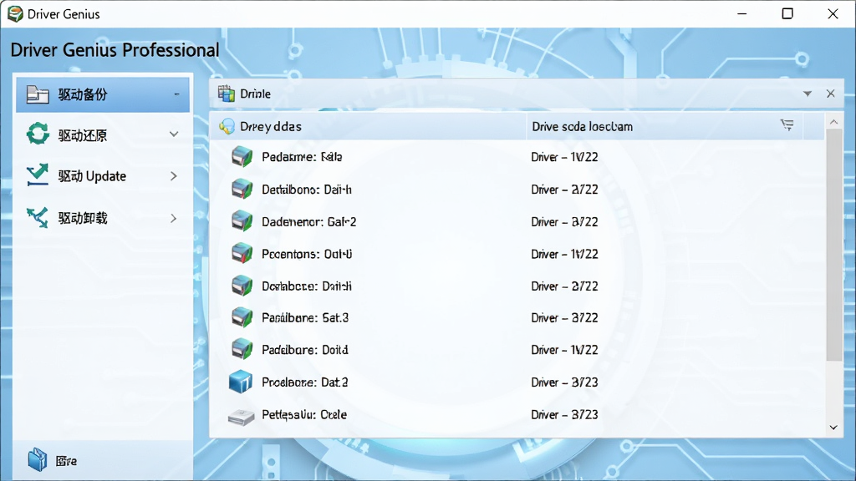Click the "Drrey ddas" column header

click(271, 127)
